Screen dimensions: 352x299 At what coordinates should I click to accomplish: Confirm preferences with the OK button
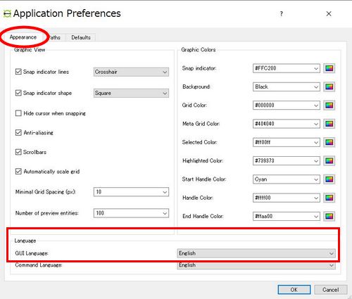click(x=294, y=290)
